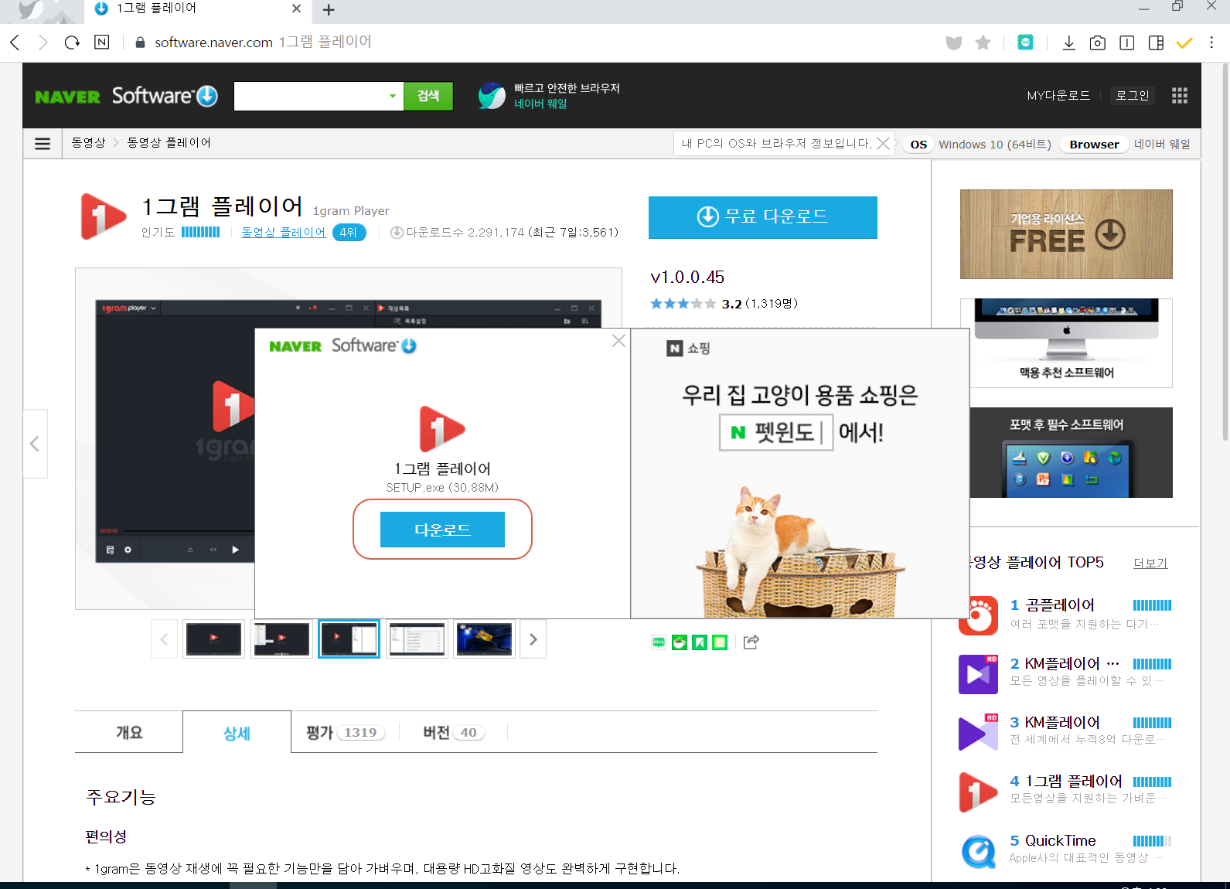Open the 포맷 후 필수 소프트웨어 banner
The width and height of the screenshot is (1230, 889).
click(x=1072, y=452)
